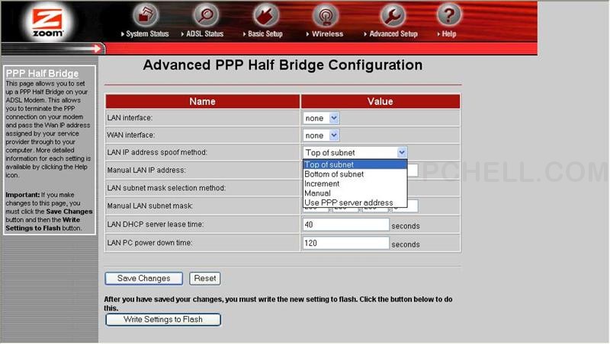
Task: Click the LAN PC power down time field
Action: tap(346, 244)
